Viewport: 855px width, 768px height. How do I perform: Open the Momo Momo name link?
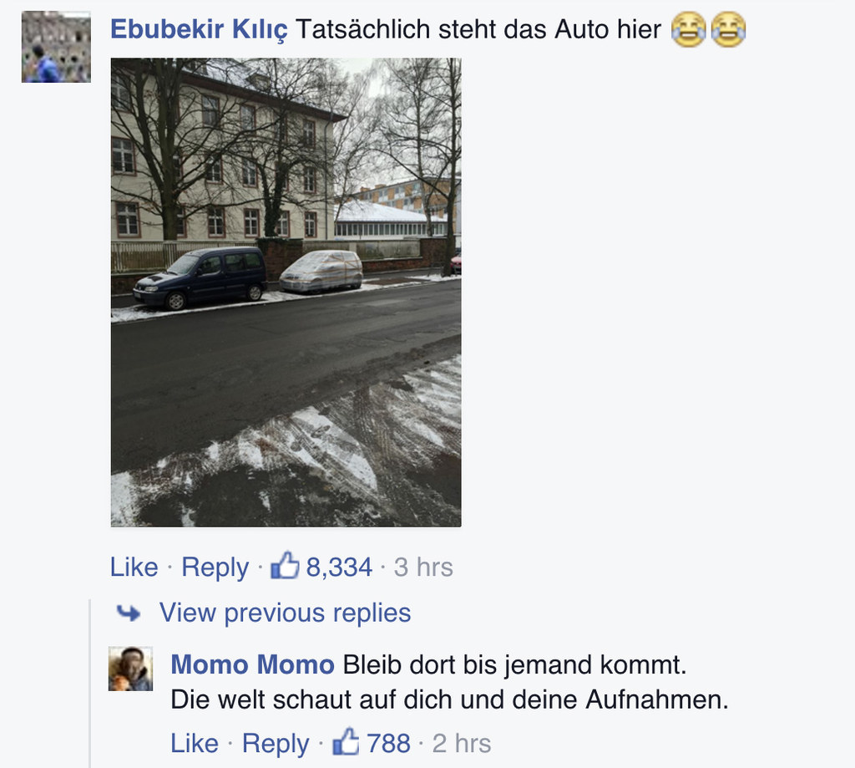[x=252, y=665]
